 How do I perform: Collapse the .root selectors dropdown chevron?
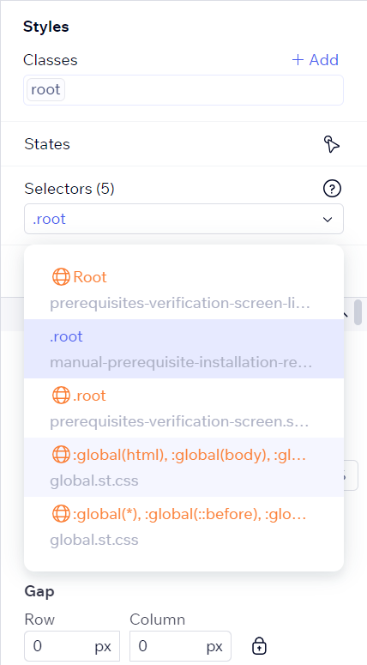coord(328,220)
